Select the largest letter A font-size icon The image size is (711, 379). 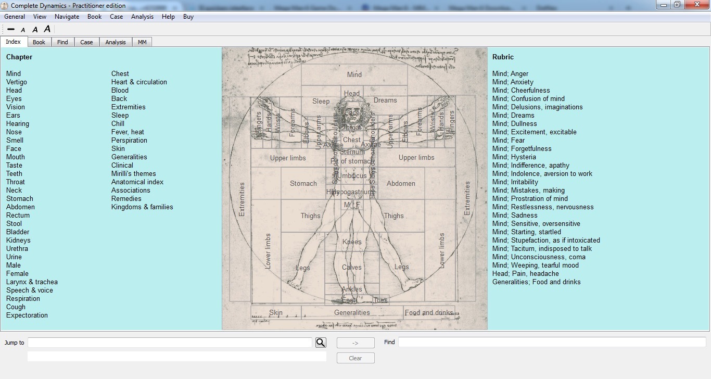[47, 29]
